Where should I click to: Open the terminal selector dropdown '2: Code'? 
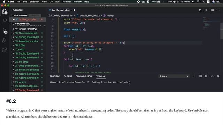(174, 76)
